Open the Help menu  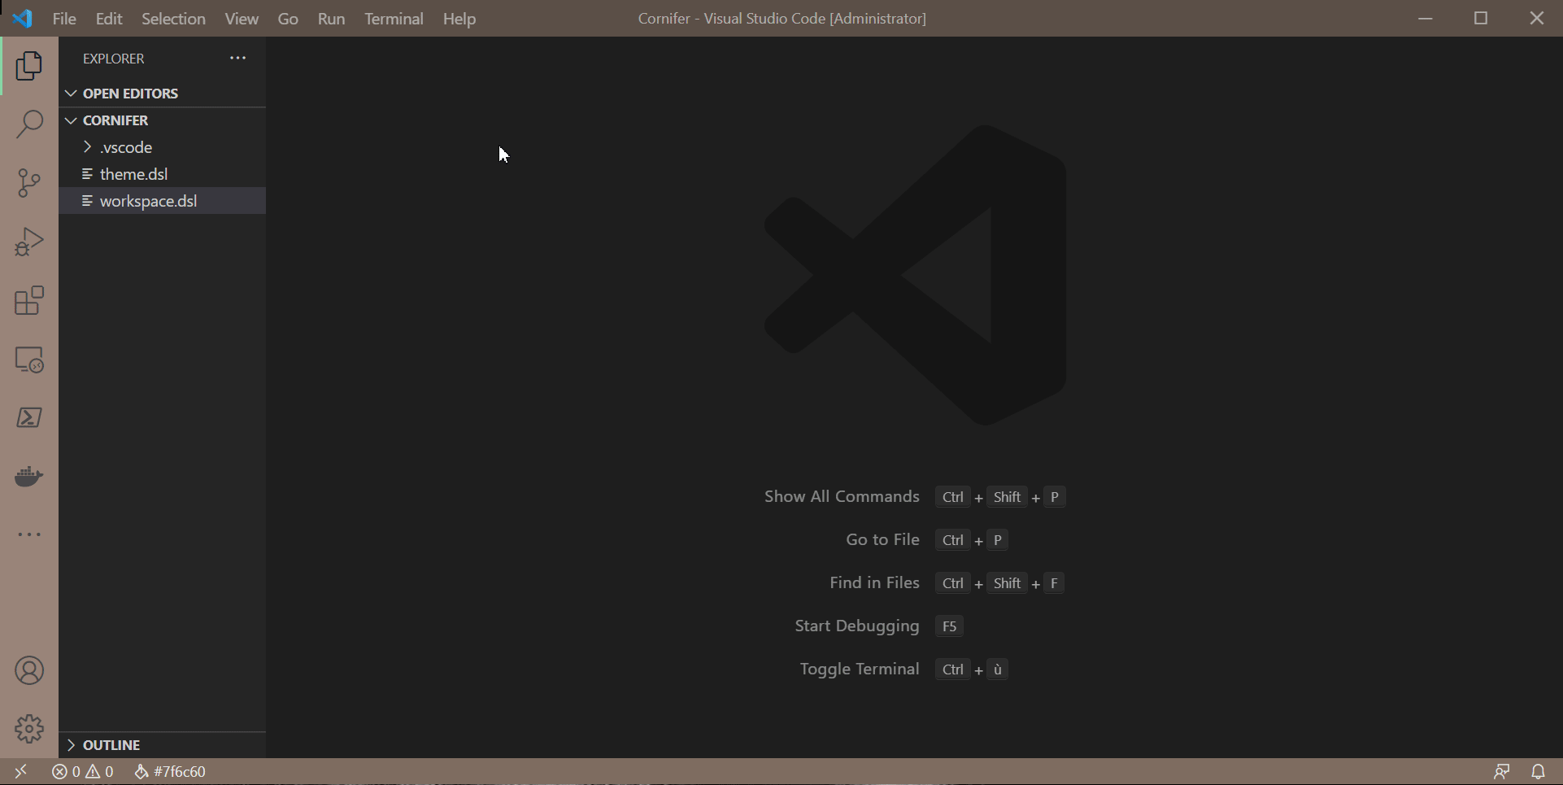tap(459, 19)
